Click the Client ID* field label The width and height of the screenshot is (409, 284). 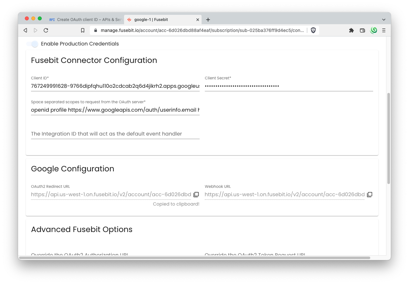pos(40,78)
